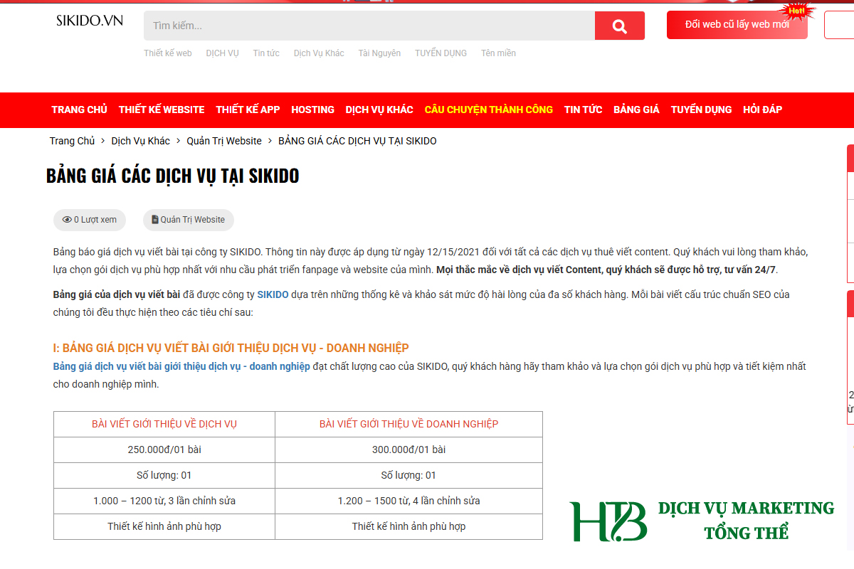This screenshot has width=854, height=569.
Task: Go to the HOSTING menu item
Action: pos(312,110)
